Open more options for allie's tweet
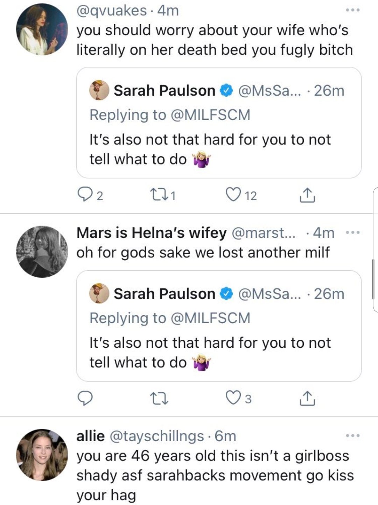378x505 pixels. [352, 436]
